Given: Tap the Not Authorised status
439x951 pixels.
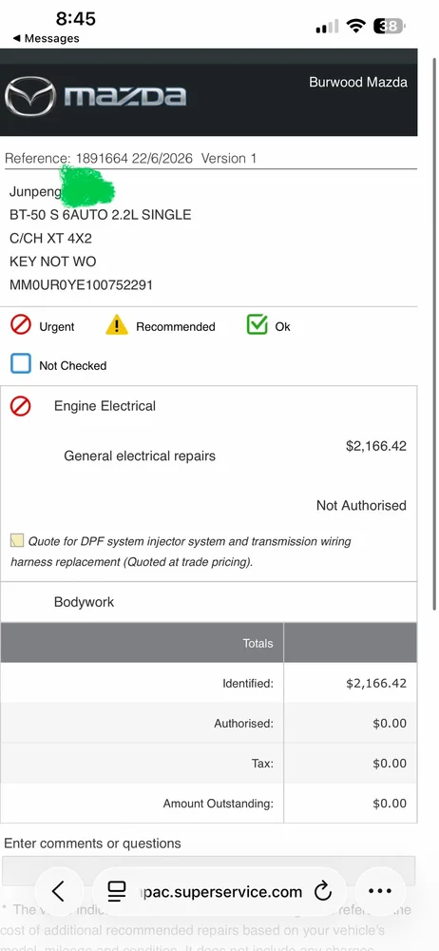Looking at the screenshot, I should click(361, 505).
